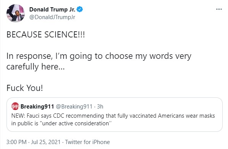Viewport: 228px width, 149px height.
Task: Click the Breaking911 red logo avatar
Action: 15,106
